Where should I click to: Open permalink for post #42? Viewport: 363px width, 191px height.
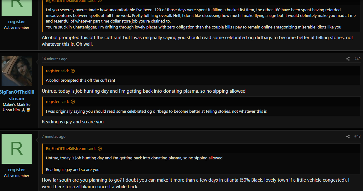(x=357, y=59)
